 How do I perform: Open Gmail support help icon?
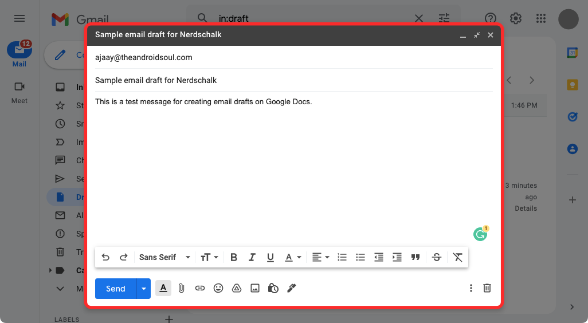click(x=491, y=18)
